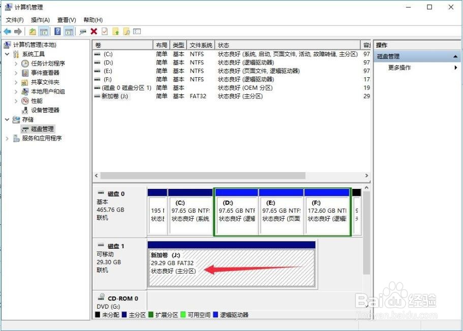Select the 磁盘 0 磁盘分区 1 row
The width and height of the screenshot is (463, 331).
coord(232,88)
